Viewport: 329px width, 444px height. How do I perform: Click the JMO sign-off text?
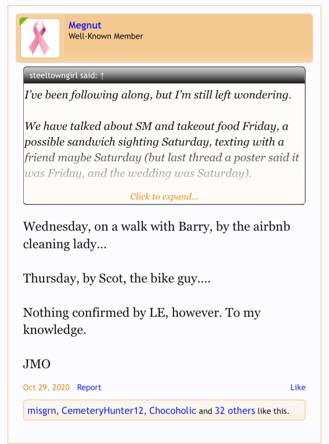[36, 364]
